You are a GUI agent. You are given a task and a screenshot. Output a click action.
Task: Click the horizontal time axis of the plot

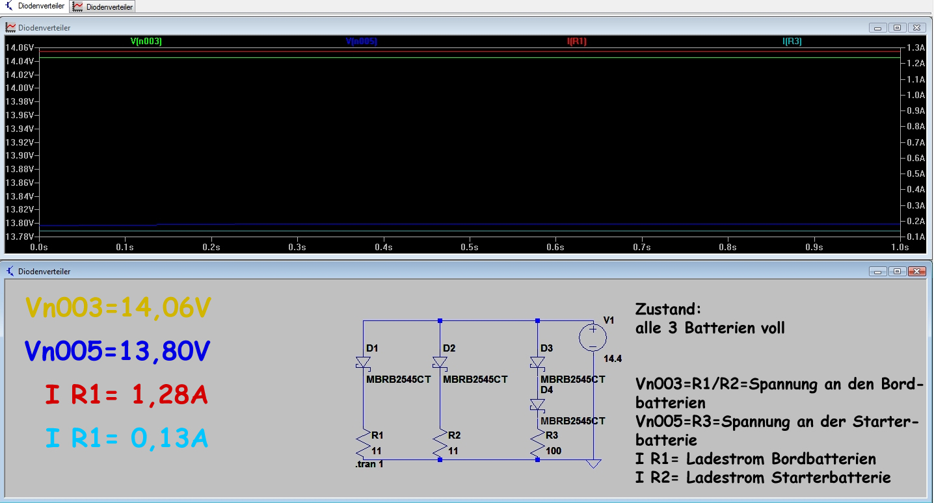[x=468, y=248]
